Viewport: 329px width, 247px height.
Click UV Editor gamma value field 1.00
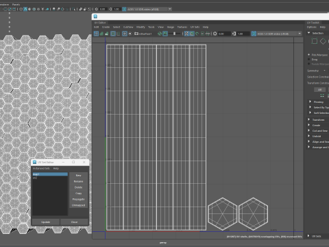(243, 34)
